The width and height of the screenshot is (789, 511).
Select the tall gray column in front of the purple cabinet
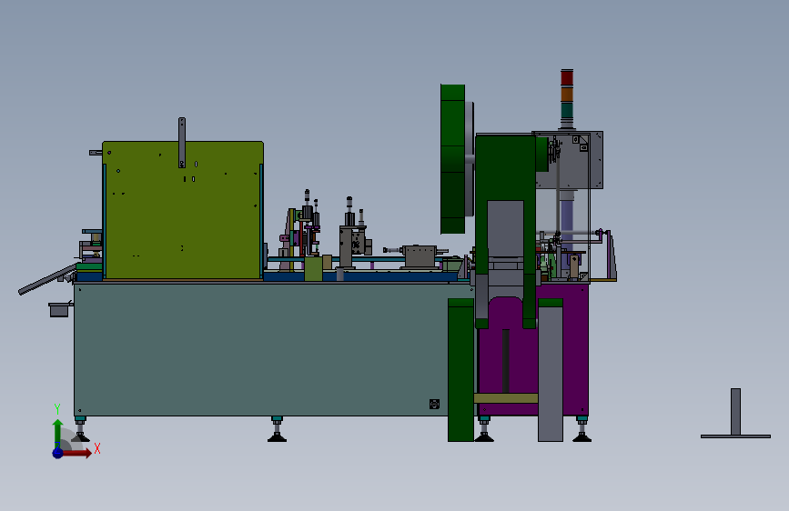(551, 373)
